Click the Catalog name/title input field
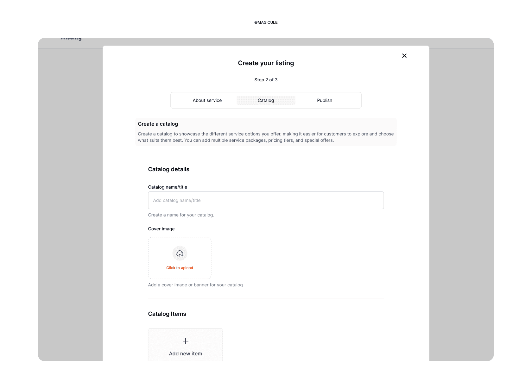This screenshot has height=381, width=532. point(266,200)
